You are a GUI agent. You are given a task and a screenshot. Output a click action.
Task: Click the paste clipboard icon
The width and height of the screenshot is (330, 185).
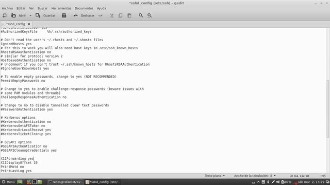point(129,15)
